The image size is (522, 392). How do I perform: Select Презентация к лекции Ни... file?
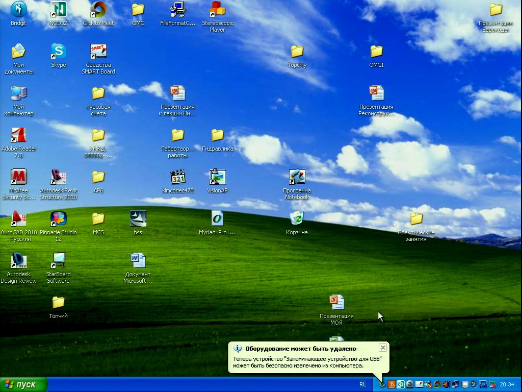[x=177, y=101]
